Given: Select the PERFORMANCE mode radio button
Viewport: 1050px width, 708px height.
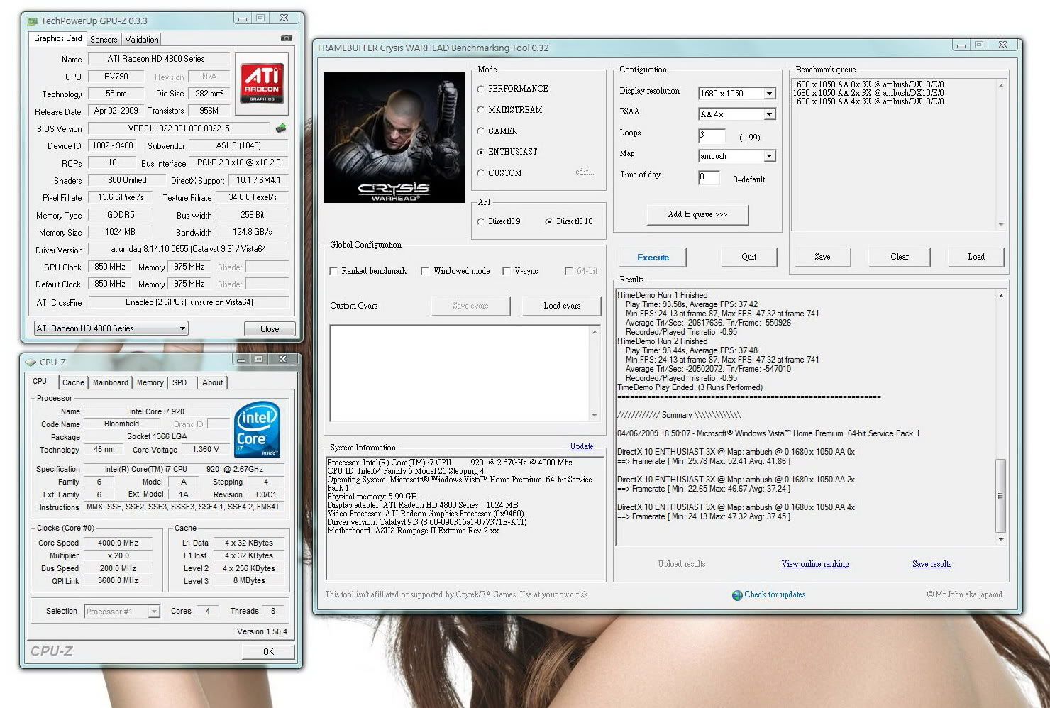Looking at the screenshot, I should (x=480, y=89).
